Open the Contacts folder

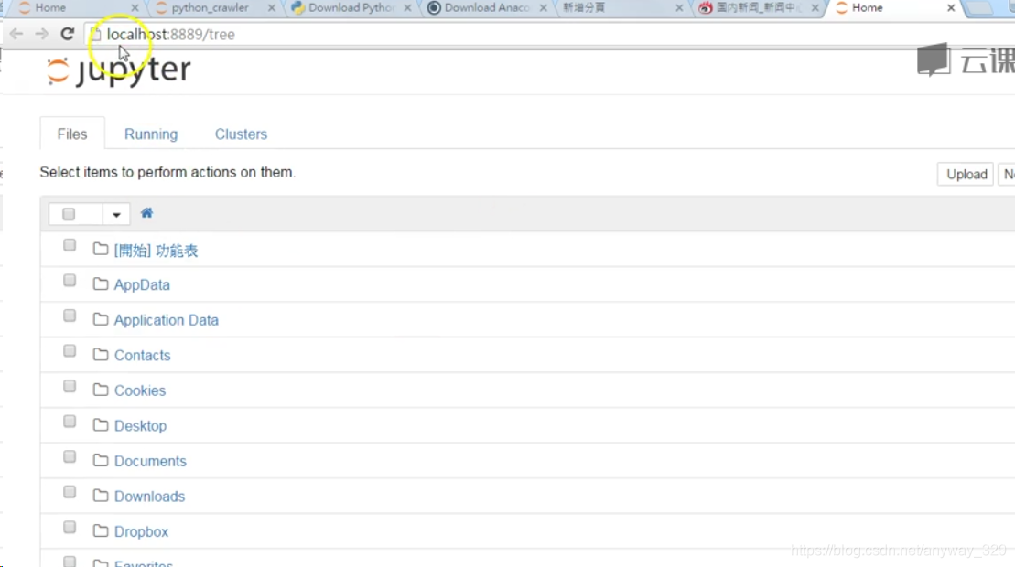[143, 355]
